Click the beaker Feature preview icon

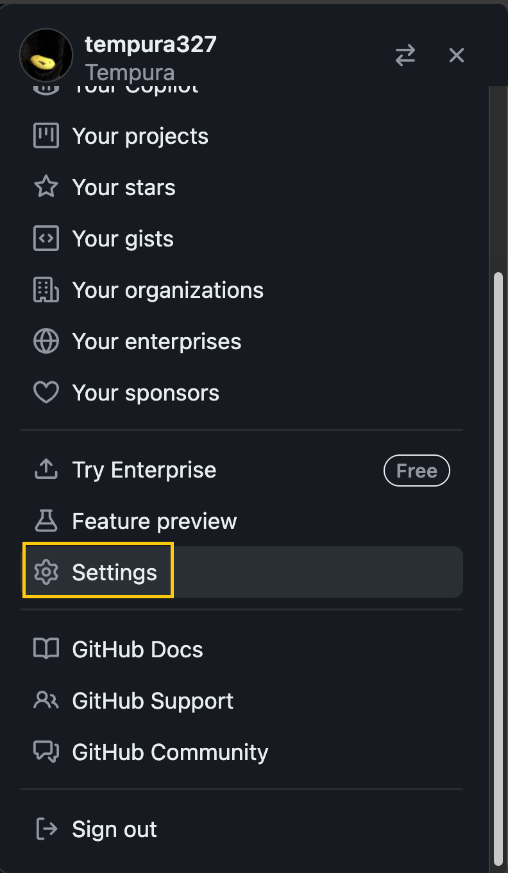(46, 521)
